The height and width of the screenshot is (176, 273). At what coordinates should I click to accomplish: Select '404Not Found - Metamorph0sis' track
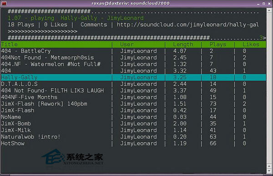[133, 58]
